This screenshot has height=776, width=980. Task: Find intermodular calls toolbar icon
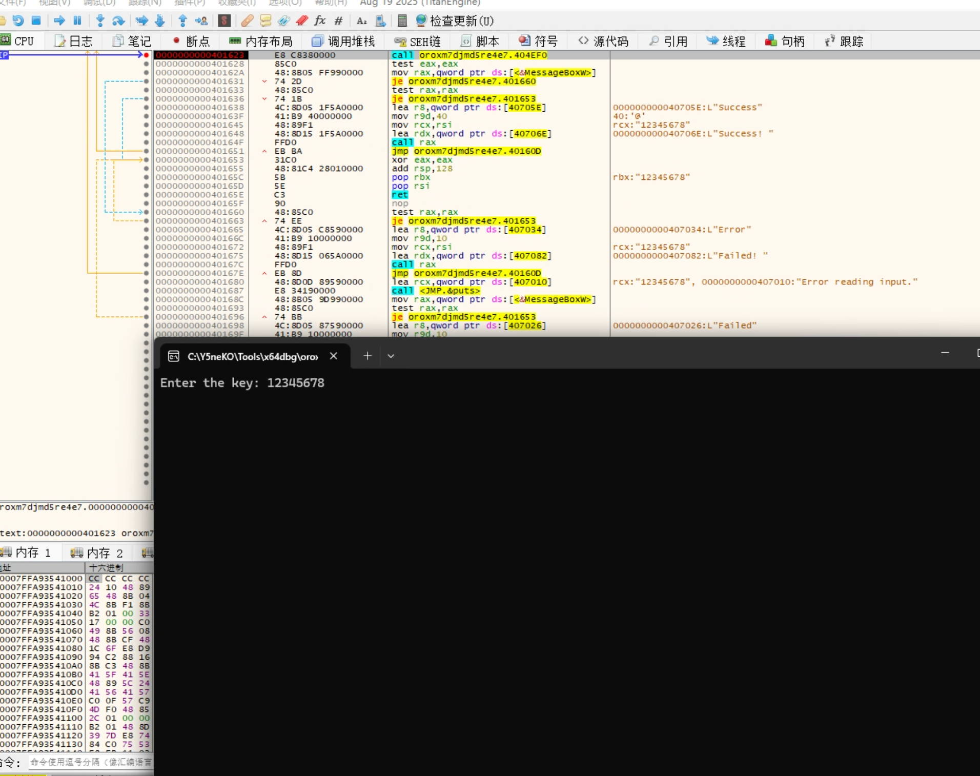tap(381, 21)
